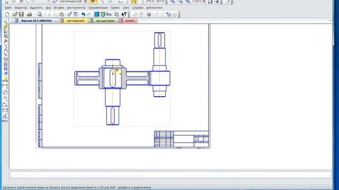Image resolution: width=339 pixels, height=190 pixels.
Task: Select the grid-shaped panel icon in left toolbar
Action: (5, 36)
